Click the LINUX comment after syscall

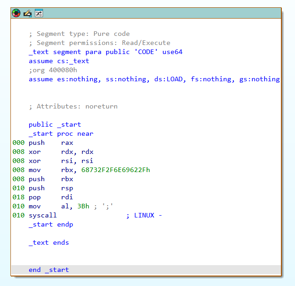tap(144, 215)
